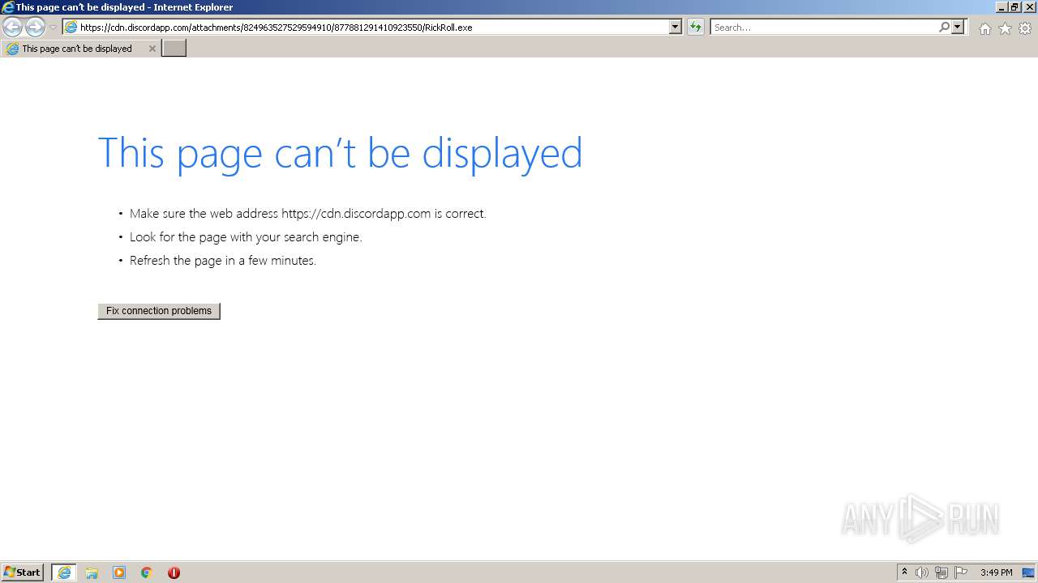
Task: Expand the address bar autocomplete dropdown
Action: [x=675, y=27]
